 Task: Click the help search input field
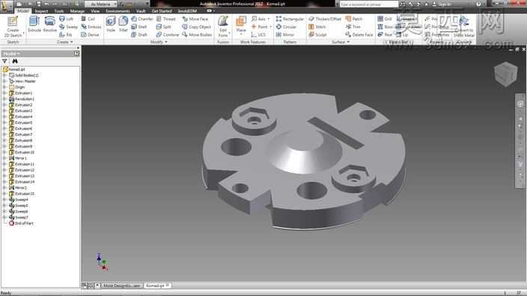pyautogui.click(x=369, y=4)
